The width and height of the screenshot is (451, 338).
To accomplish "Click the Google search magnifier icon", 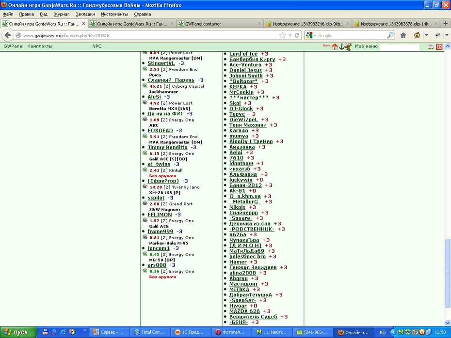I will pyautogui.click(x=390, y=35).
